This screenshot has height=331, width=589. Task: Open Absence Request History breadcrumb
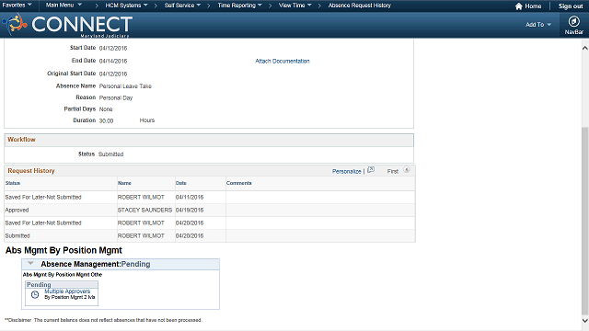(x=360, y=6)
